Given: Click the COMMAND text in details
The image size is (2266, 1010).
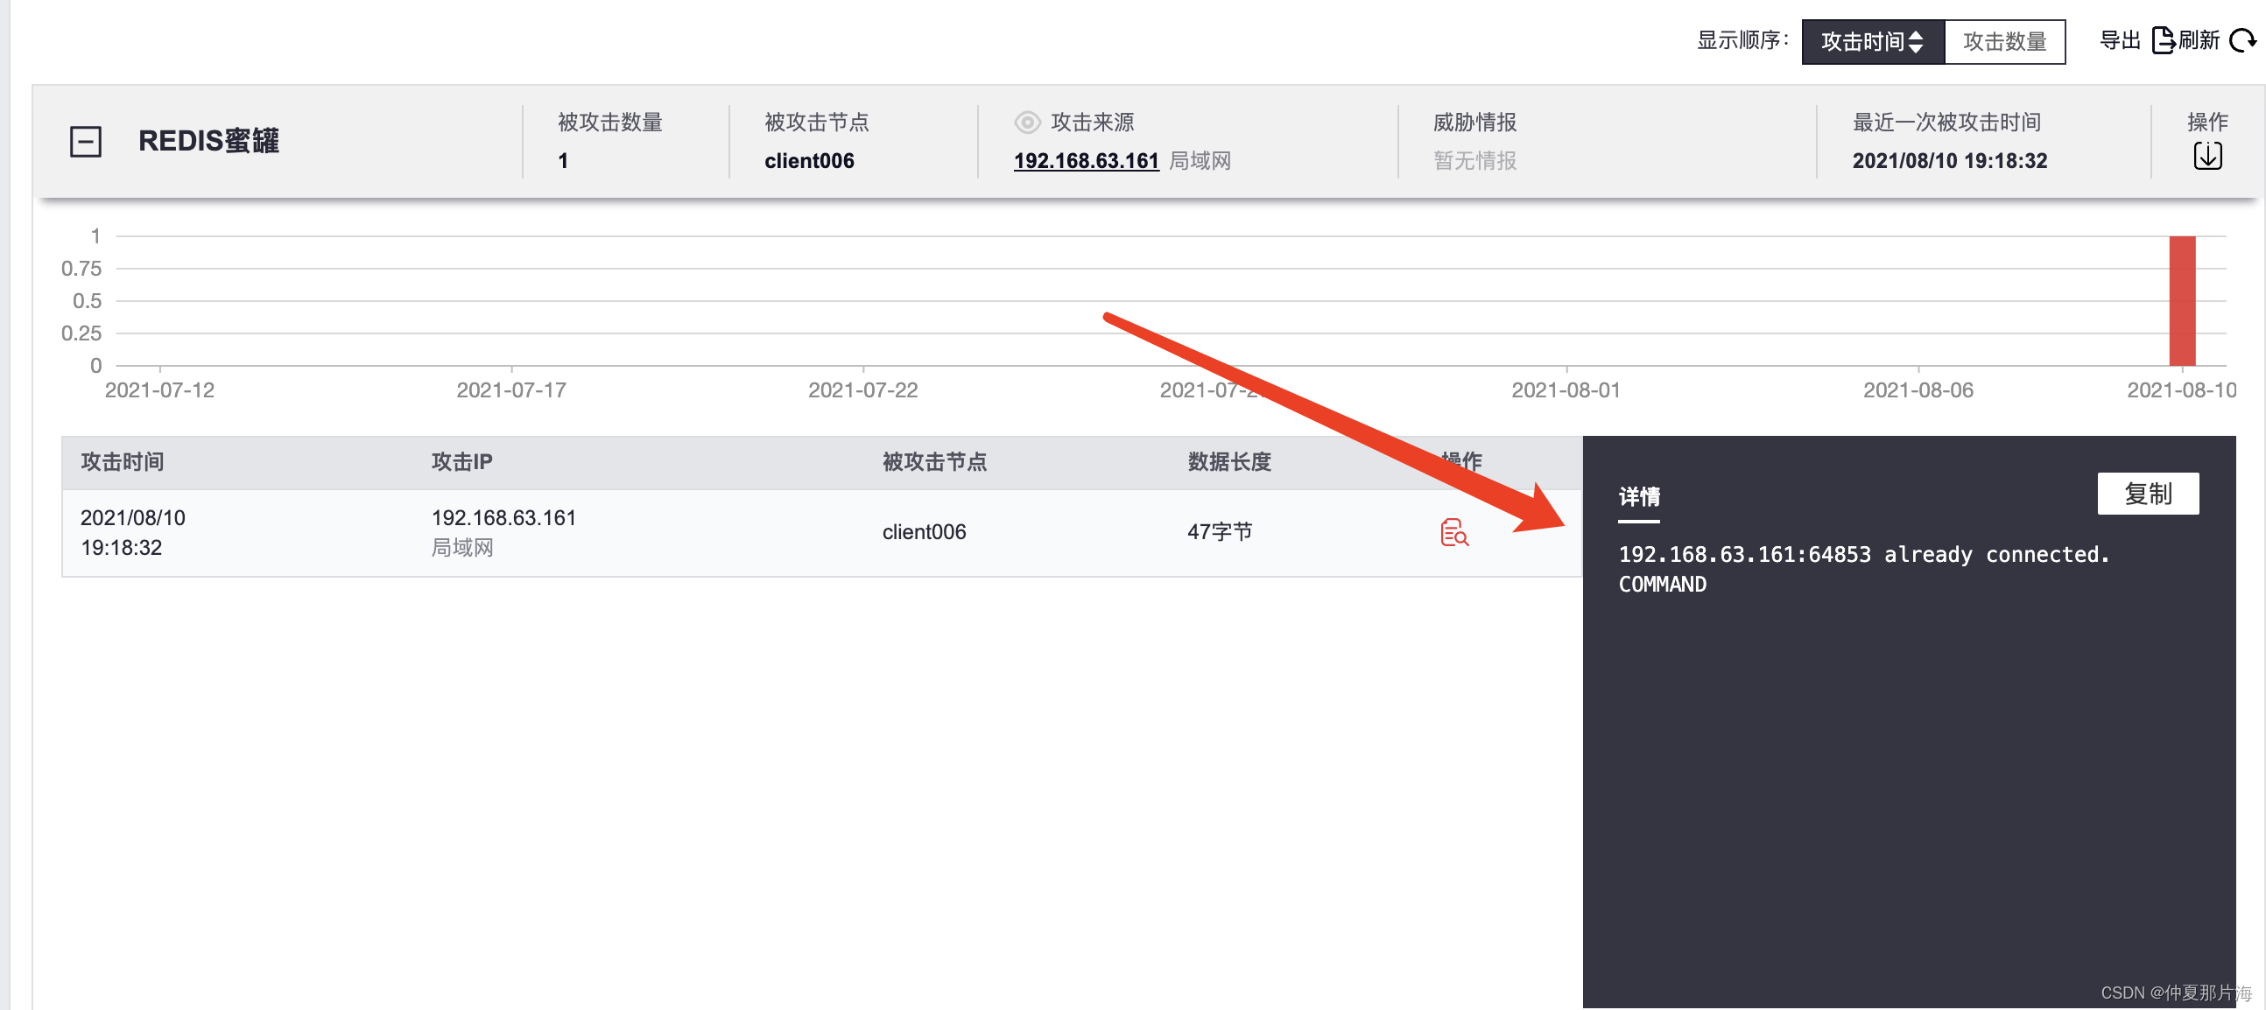Looking at the screenshot, I should 1662,585.
